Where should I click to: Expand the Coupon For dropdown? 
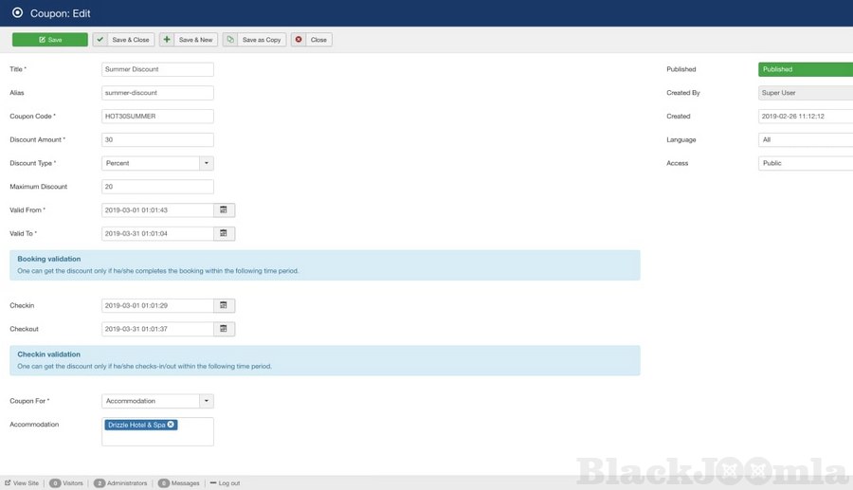[207, 401]
